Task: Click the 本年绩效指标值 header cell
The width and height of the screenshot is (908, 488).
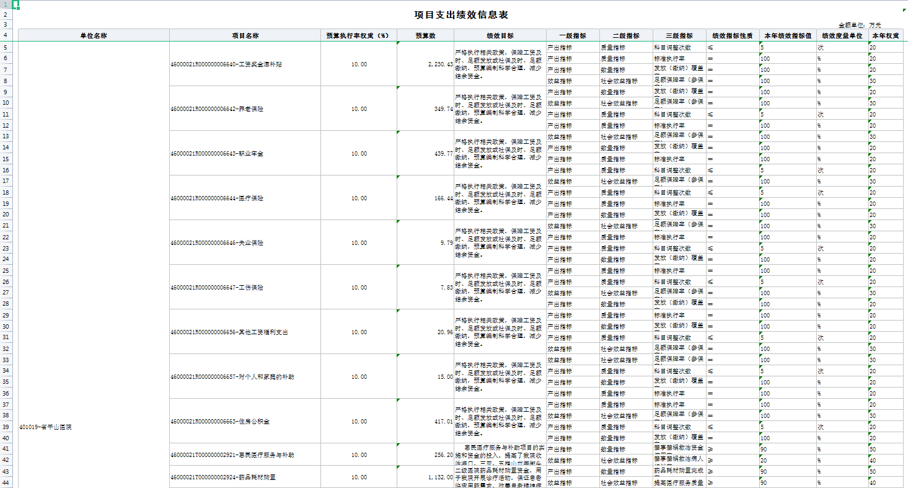Action: coord(788,36)
